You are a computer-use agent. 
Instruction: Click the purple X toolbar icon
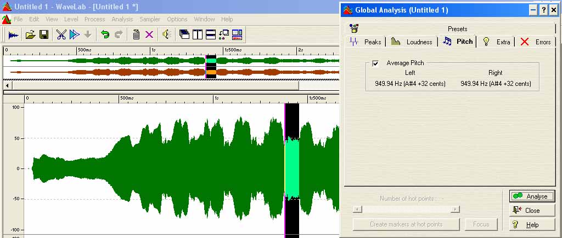(149, 34)
